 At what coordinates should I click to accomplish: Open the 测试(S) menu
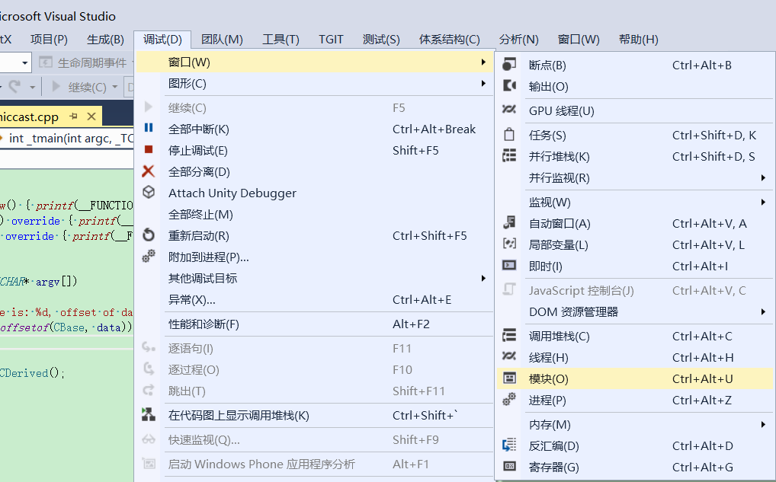380,40
